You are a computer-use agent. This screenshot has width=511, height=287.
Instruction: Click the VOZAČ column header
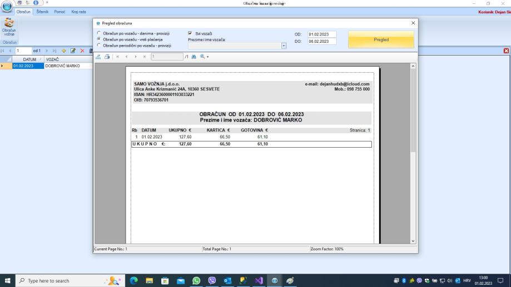tap(68, 59)
